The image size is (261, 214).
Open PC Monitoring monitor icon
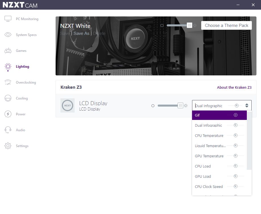point(8,19)
